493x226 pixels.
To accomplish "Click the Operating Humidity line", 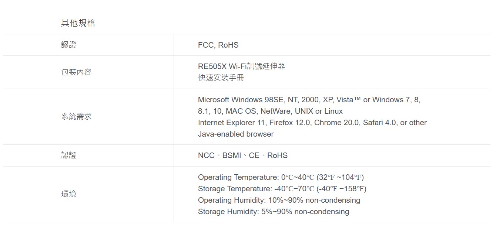I will (x=279, y=200).
